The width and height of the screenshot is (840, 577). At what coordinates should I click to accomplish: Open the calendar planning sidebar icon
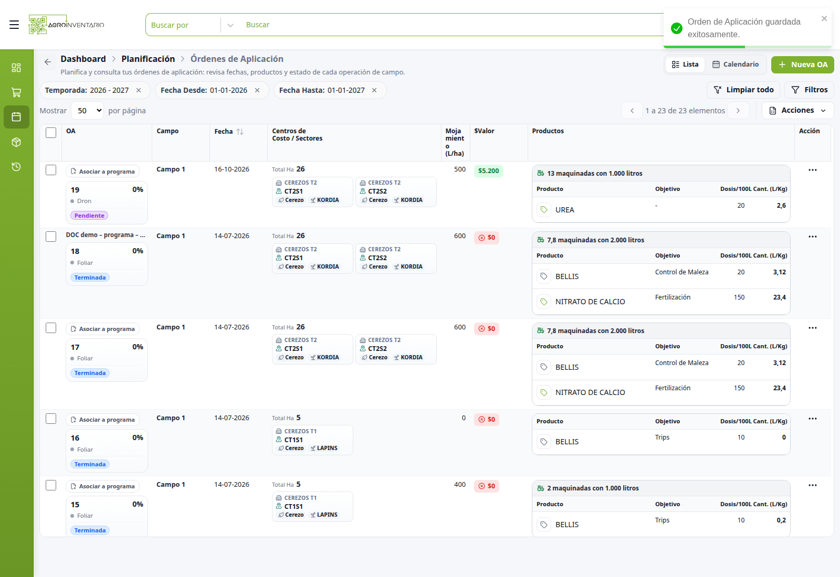16,117
